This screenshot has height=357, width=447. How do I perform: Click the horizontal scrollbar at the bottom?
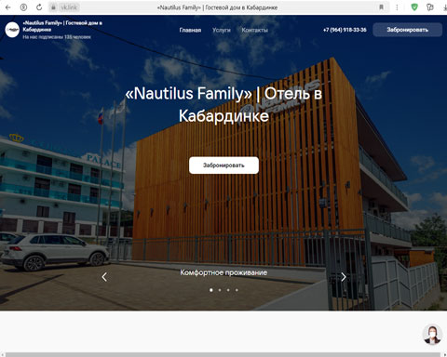[223, 354]
